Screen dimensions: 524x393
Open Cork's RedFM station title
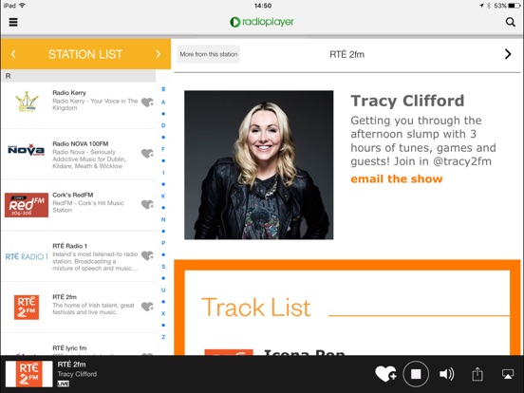pos(73,195)
